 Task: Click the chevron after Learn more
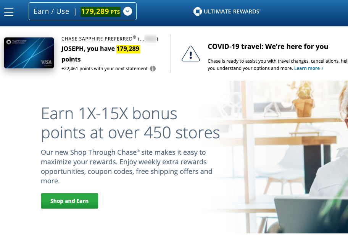click(322, 68)
